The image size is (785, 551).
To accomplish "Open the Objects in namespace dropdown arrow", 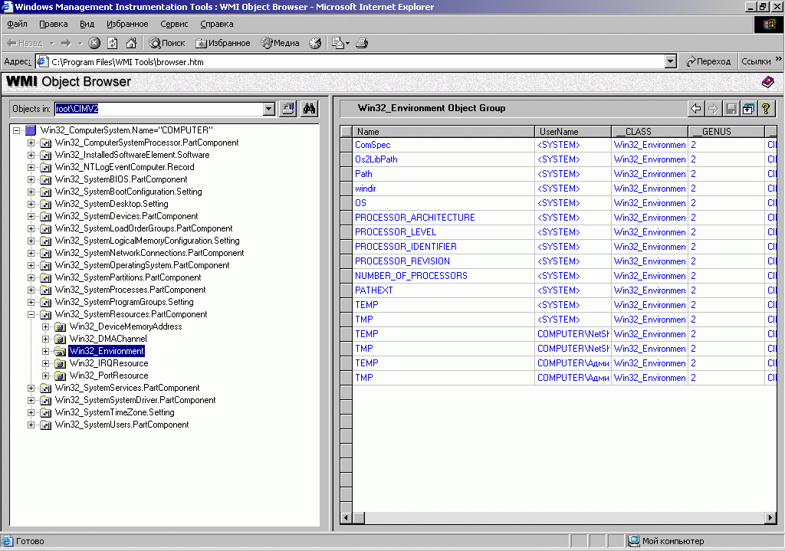I will coord(269,109).
